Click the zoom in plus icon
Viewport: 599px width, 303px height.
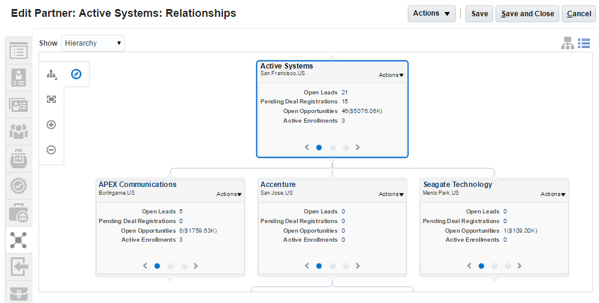(51, 125)
